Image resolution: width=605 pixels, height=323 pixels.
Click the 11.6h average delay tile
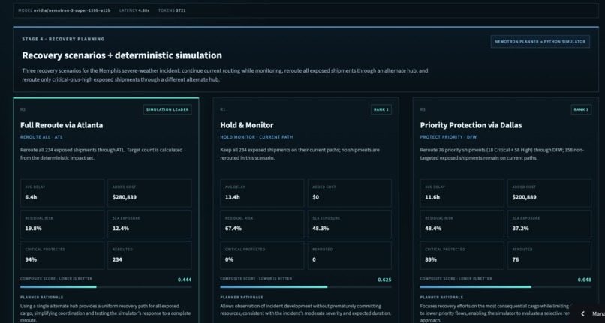[462, 193]
